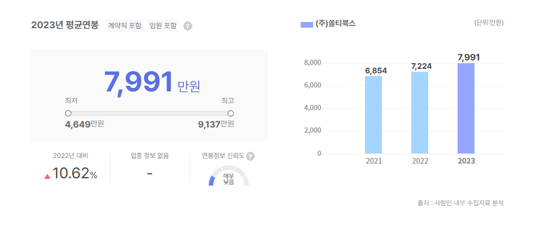Screen dimensions: 536x233
Task: Click the 매우 낮음 reliability gauge
Action: point(229,176)
